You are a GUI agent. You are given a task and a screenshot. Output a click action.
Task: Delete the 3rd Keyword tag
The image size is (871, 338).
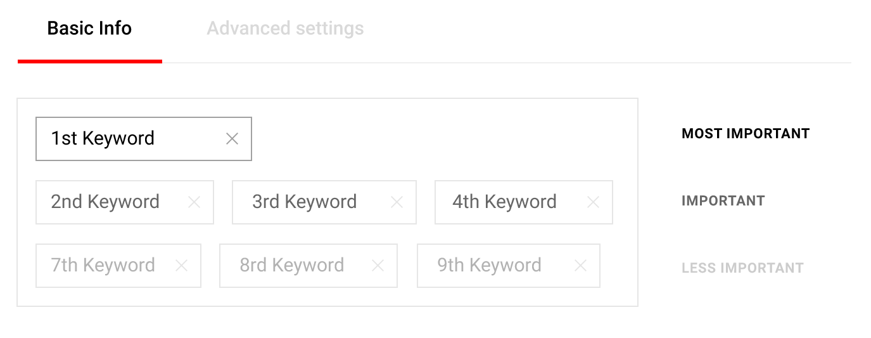[x=397, y=202]
